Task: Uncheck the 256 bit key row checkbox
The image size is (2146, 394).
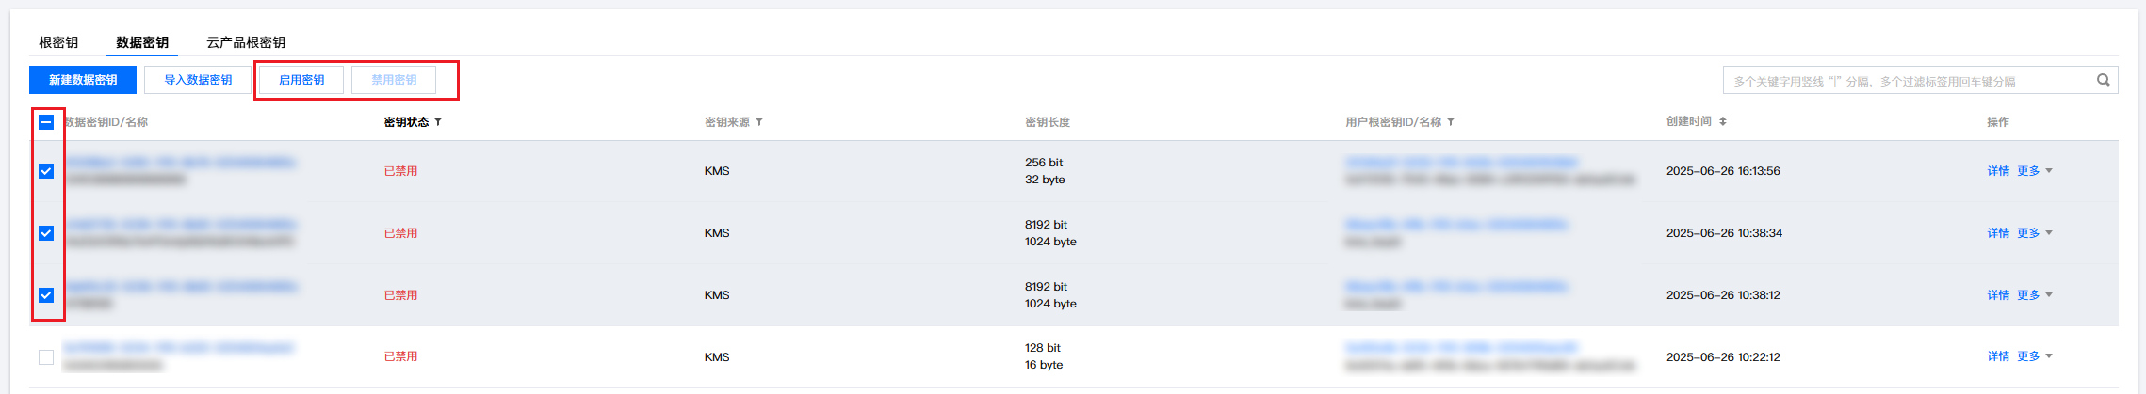Action: coord(46,171)
